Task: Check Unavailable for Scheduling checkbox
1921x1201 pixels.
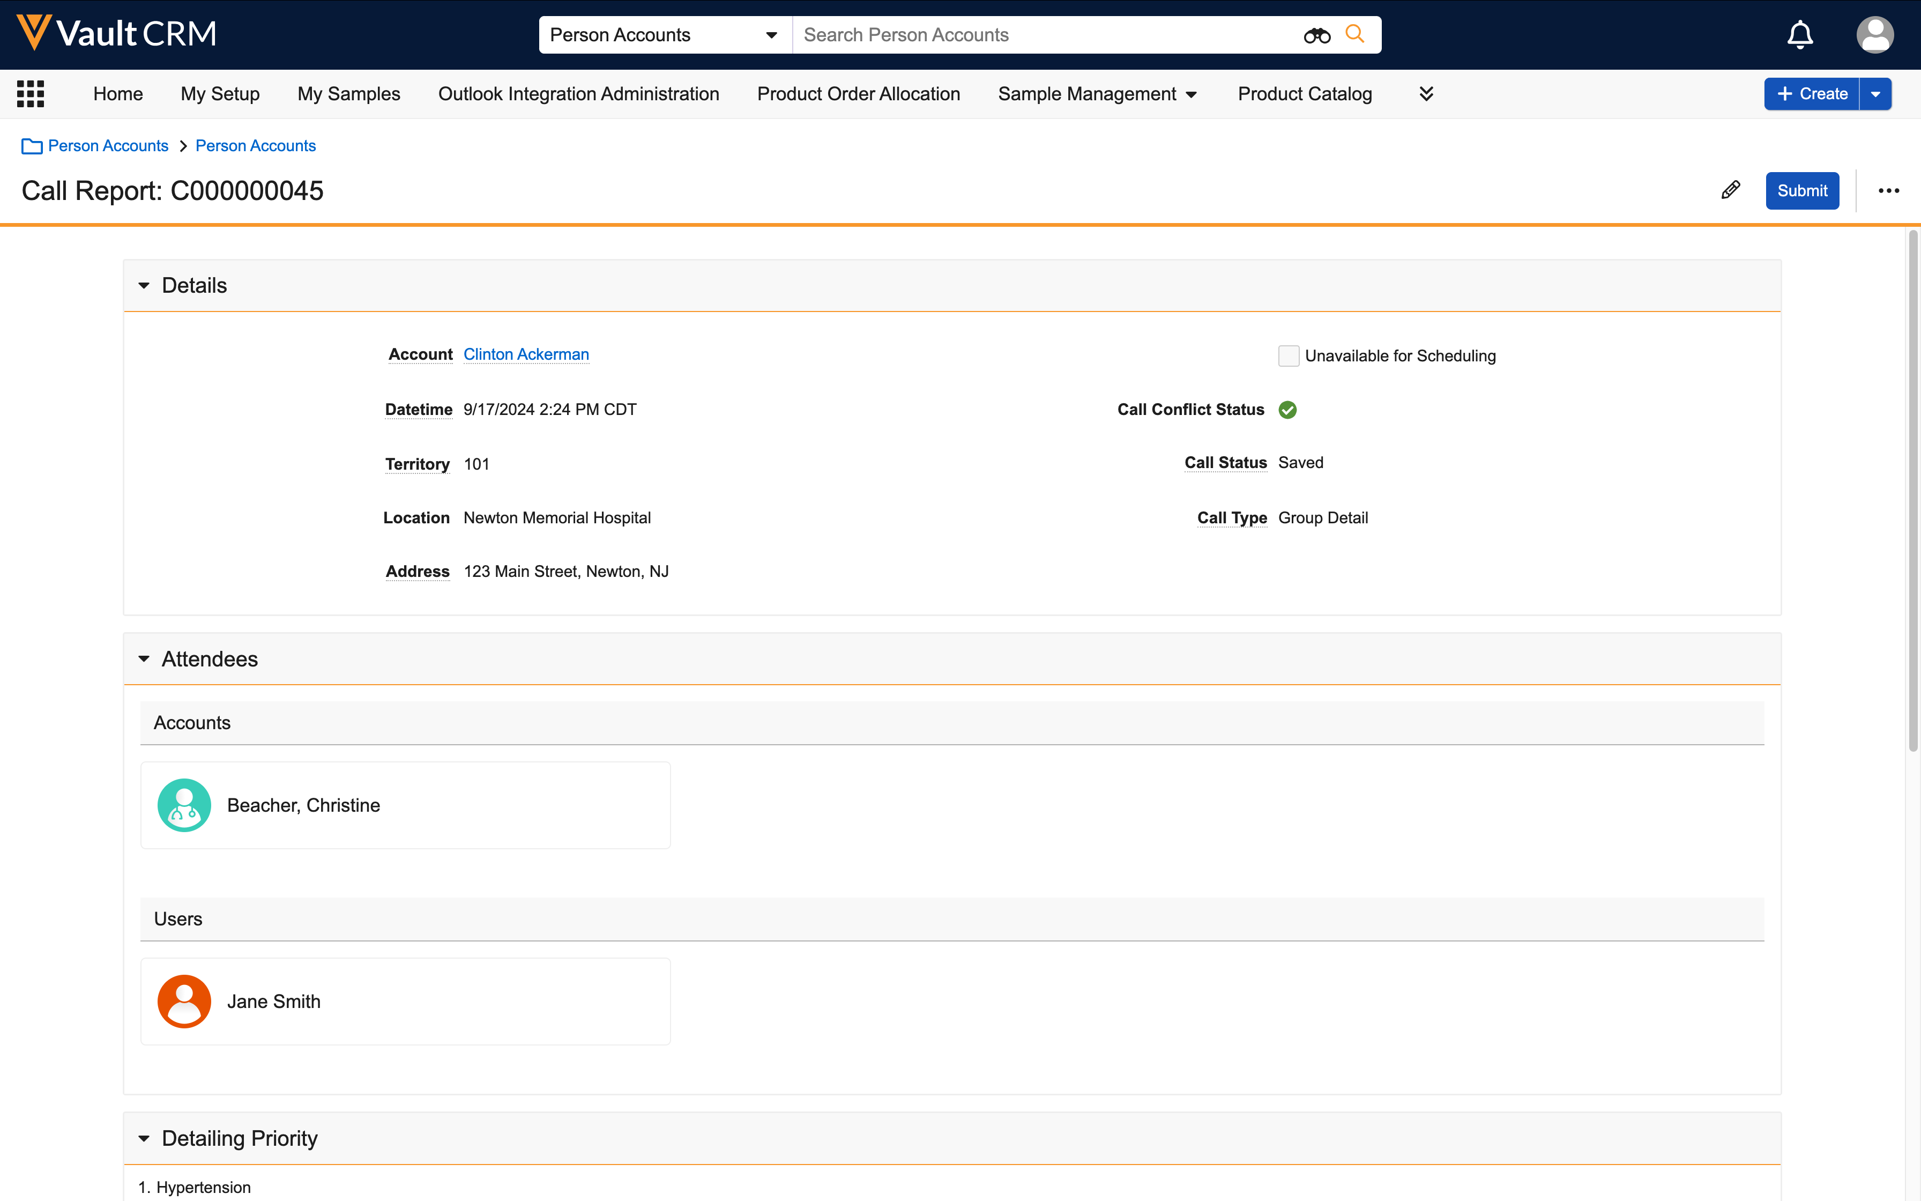Action: [1289, 356]
